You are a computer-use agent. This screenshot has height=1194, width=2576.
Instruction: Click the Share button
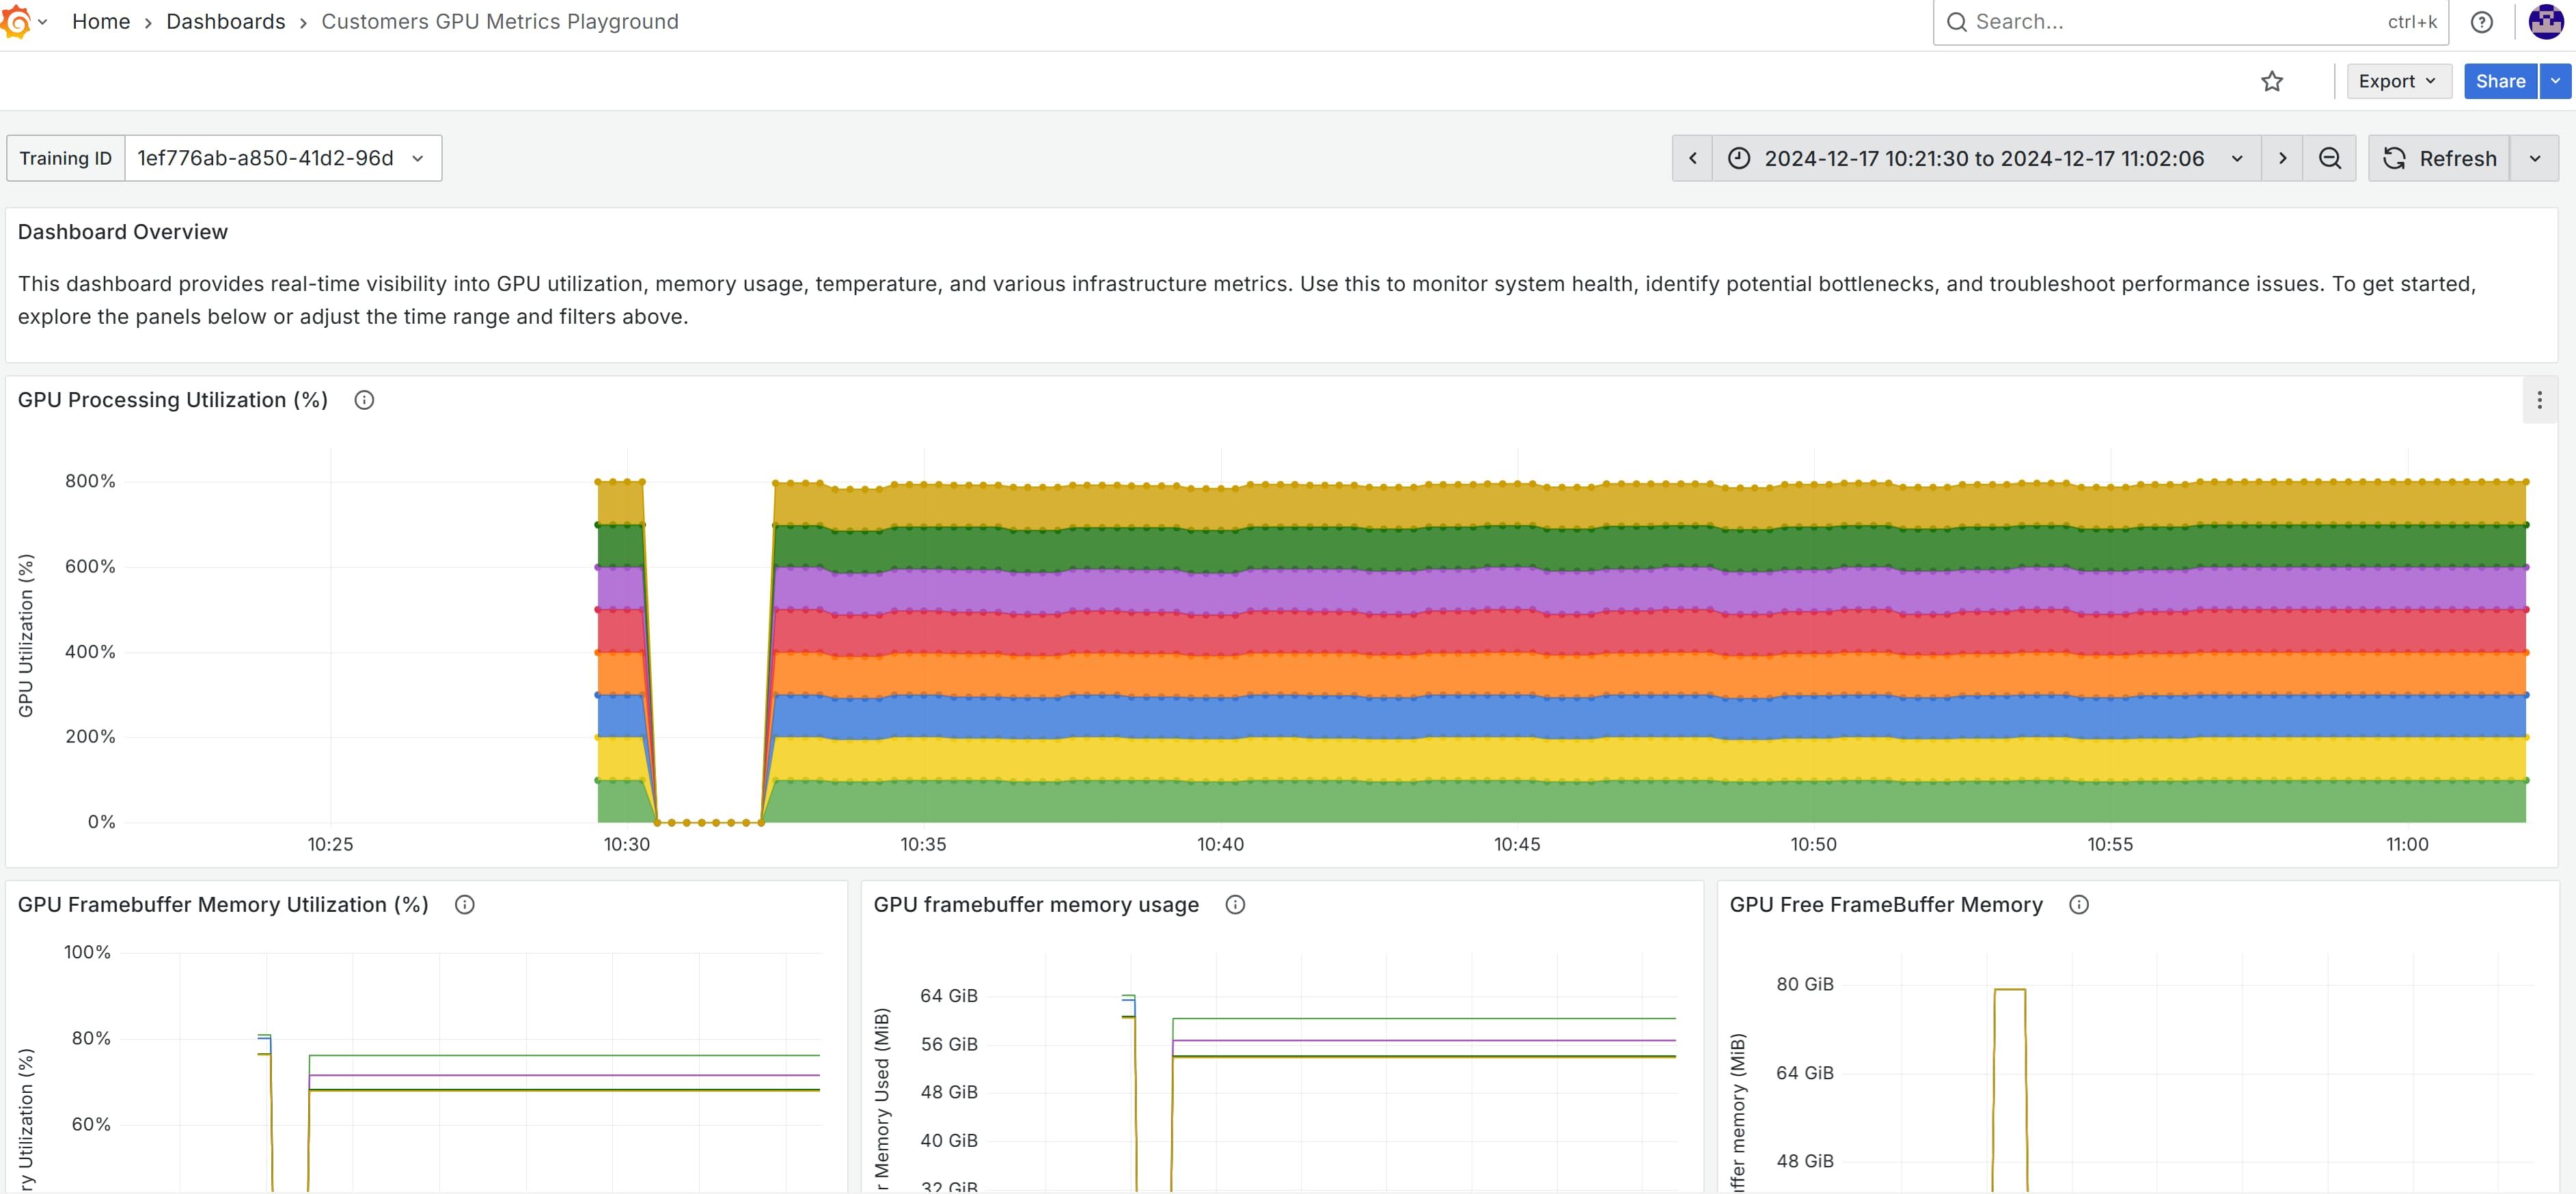(x=2500, y=81)
